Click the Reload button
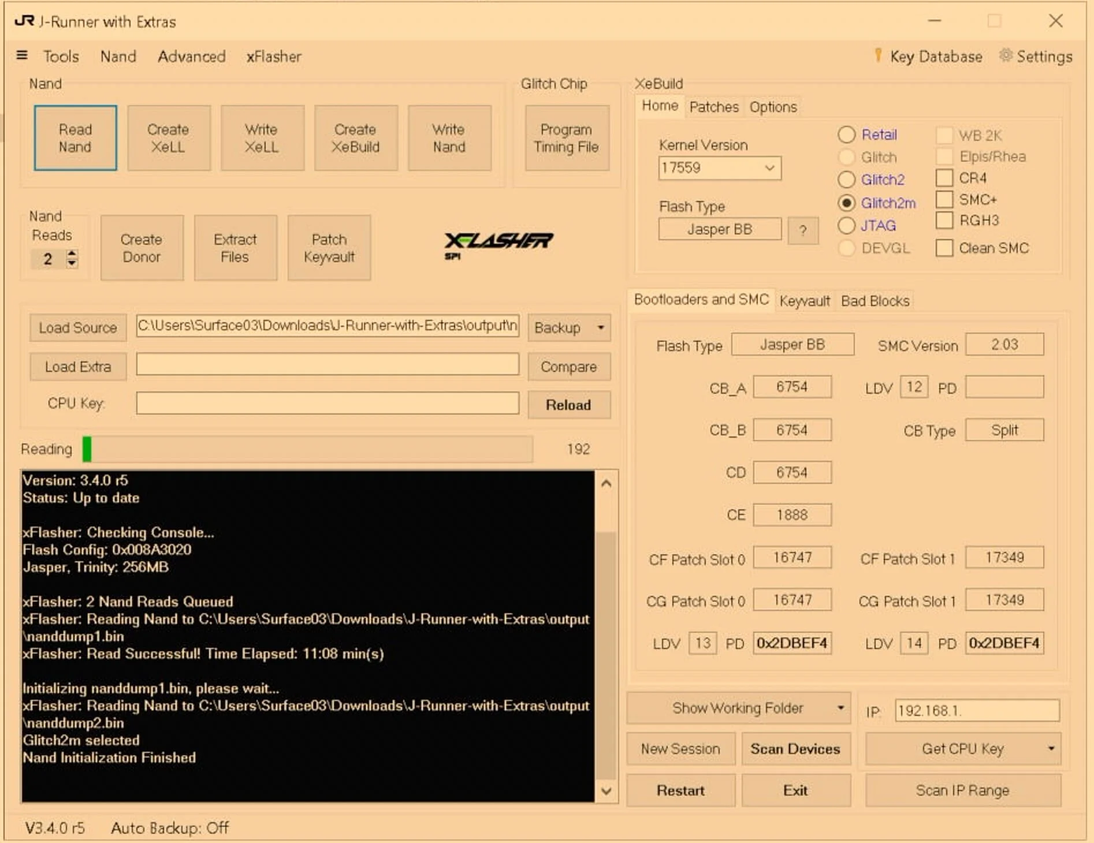Image resolution: width=1094 pixels, height=843 pixels. (x=568, y=405)
